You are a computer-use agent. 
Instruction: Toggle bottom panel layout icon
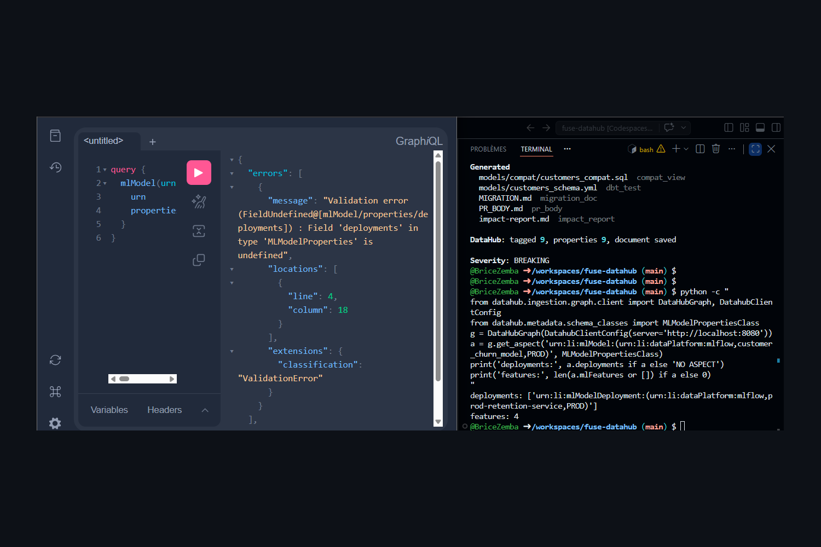coord(760,127)
